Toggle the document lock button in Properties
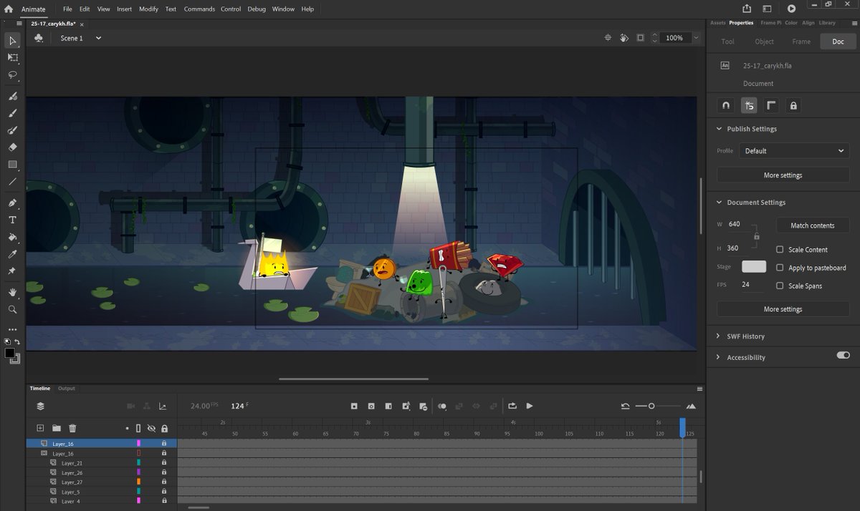This screenshot has height=511, width=860. (x=793, y=105)
